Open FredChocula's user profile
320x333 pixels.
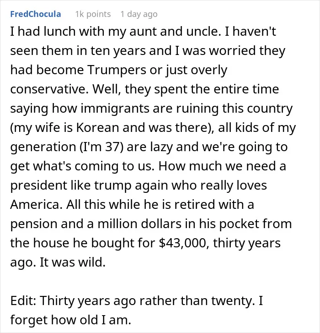[x=36, y=14]
